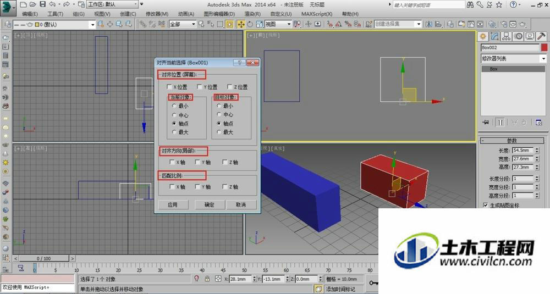The height and width of the screenshot is (294, 550).
Task: Open the 视图 reference coordinate dropdown
Action: point(278,24)
